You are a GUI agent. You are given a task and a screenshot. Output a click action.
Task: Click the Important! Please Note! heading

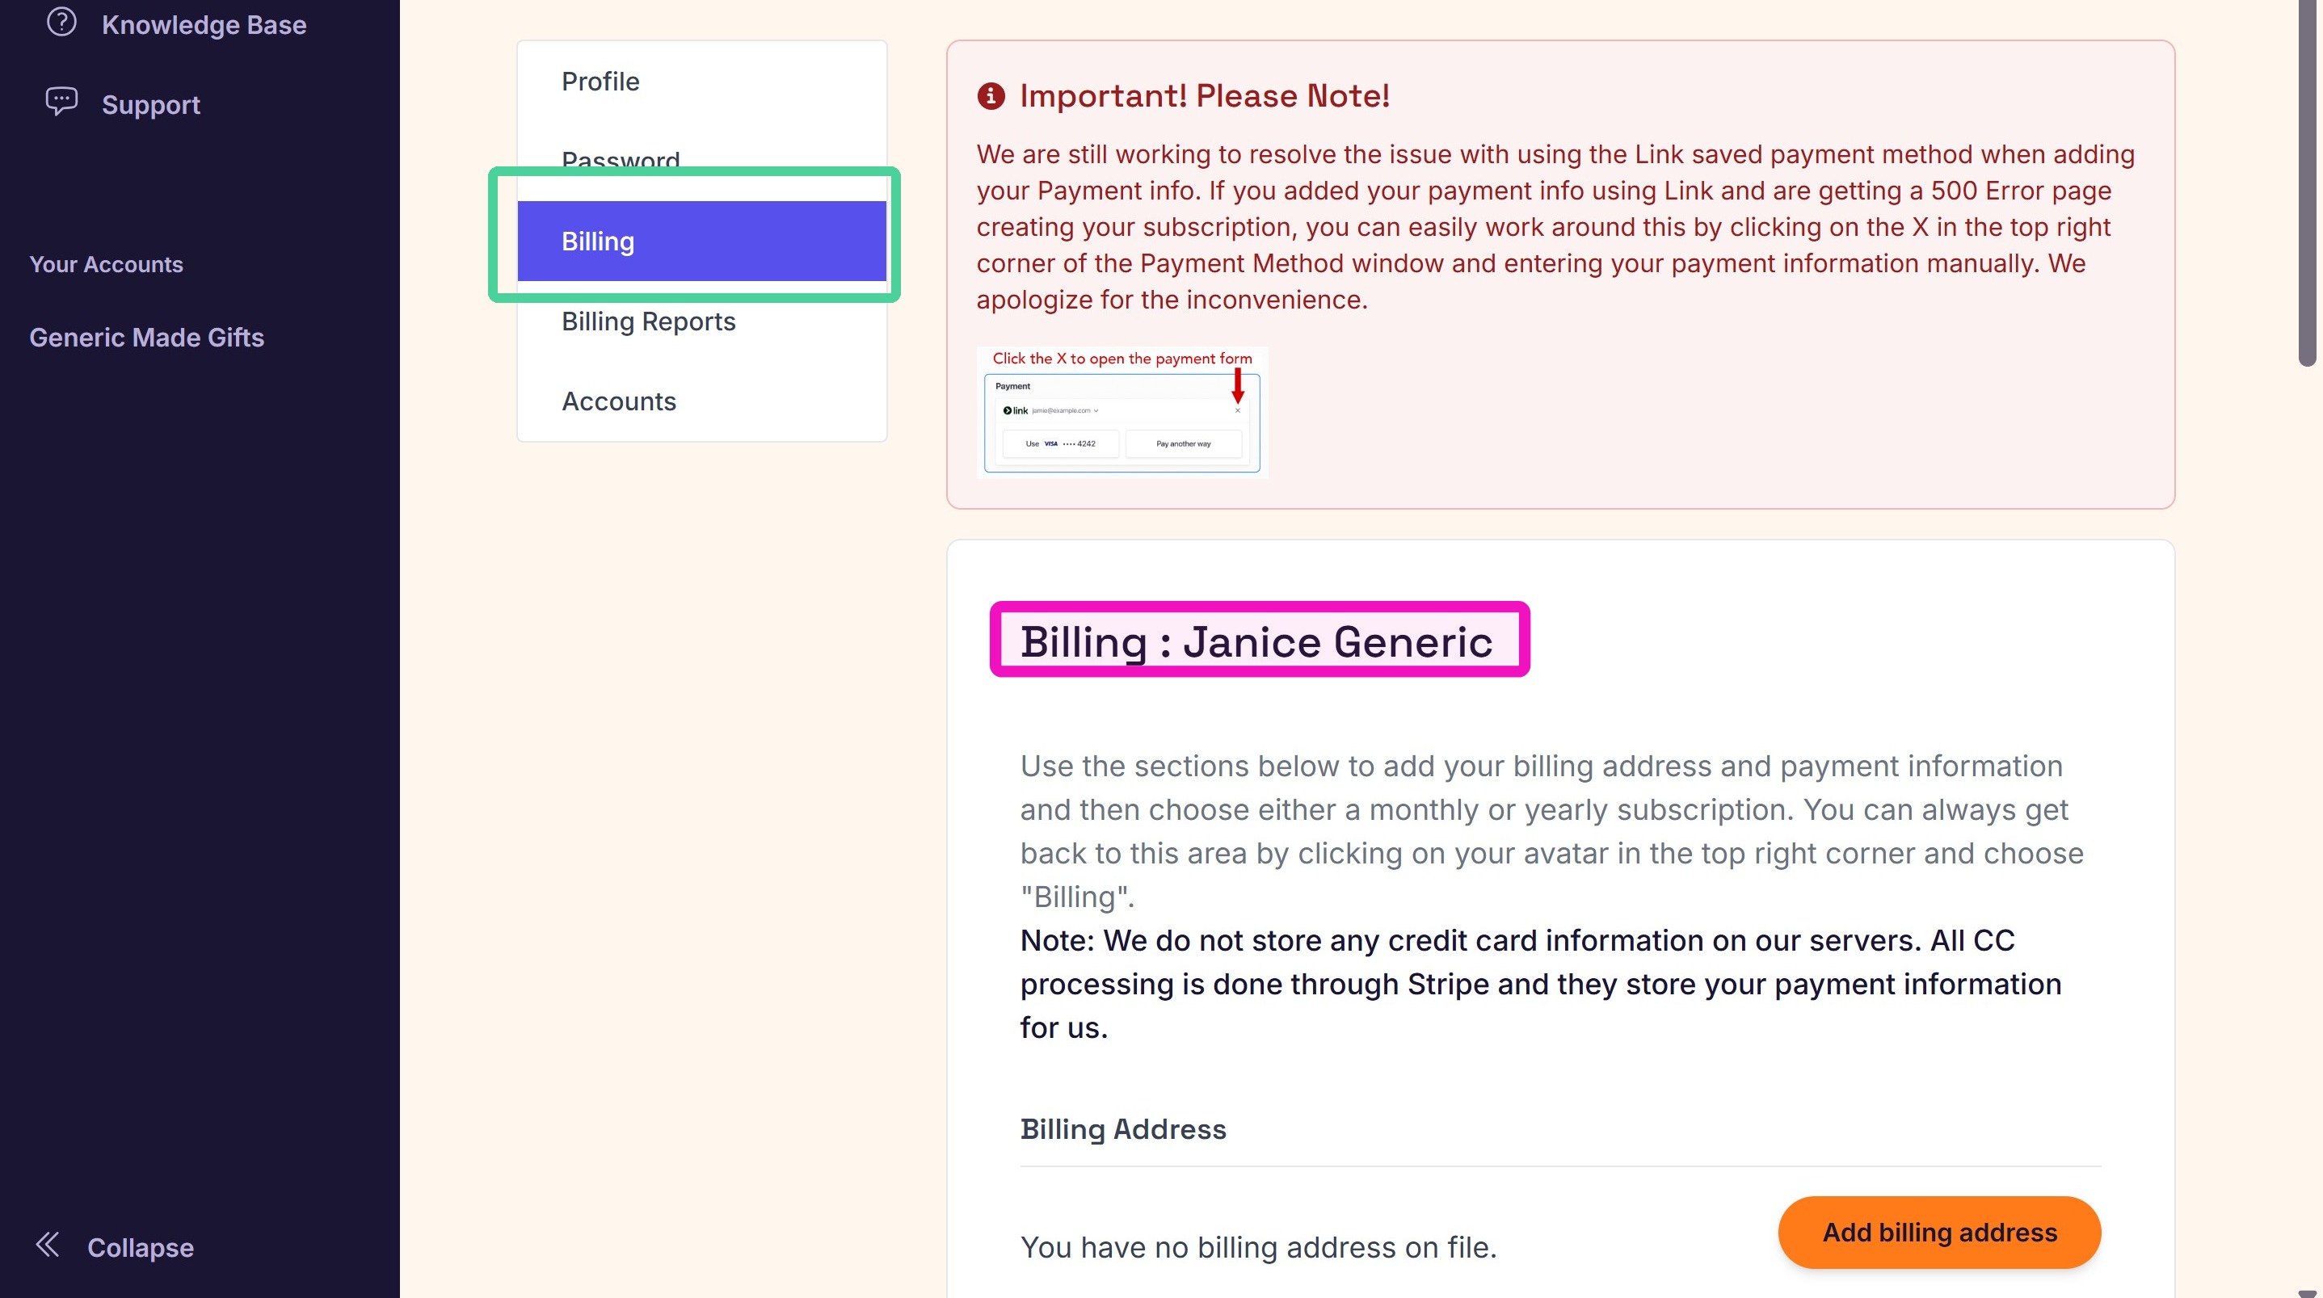tap(1205, 95)
